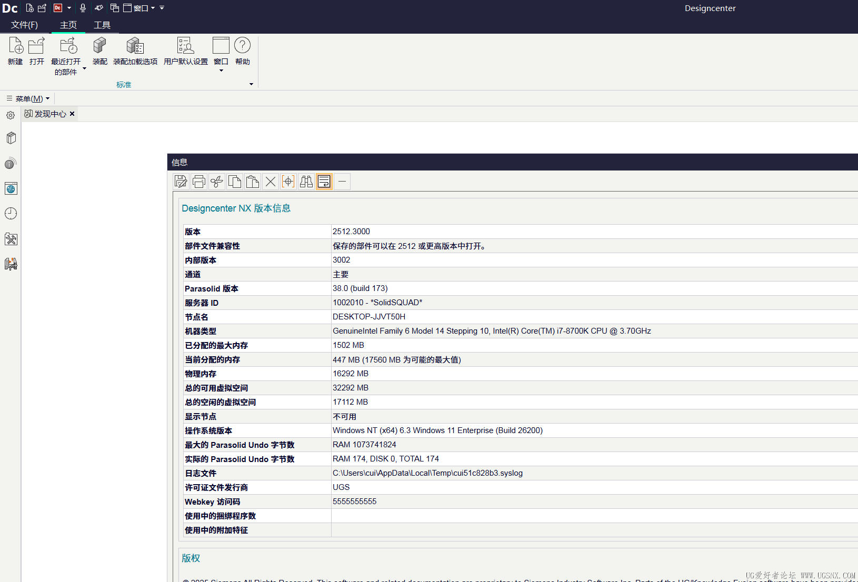Open the history clock sidebar panel
Image resolution: width=858 pixels, height=582 pixels.
click(x=11, y=214)
